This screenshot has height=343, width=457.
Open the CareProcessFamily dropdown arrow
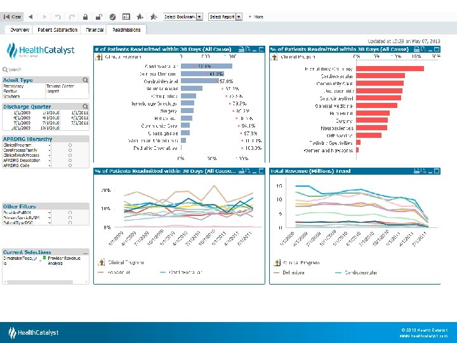pos(50,150)
